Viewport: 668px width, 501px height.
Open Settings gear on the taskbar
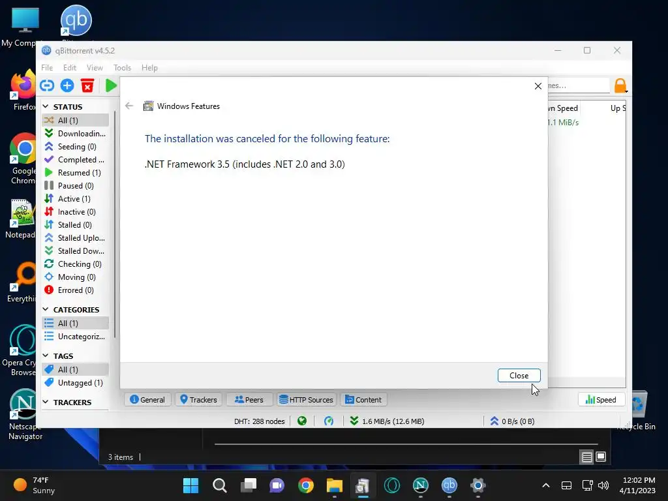478,485
